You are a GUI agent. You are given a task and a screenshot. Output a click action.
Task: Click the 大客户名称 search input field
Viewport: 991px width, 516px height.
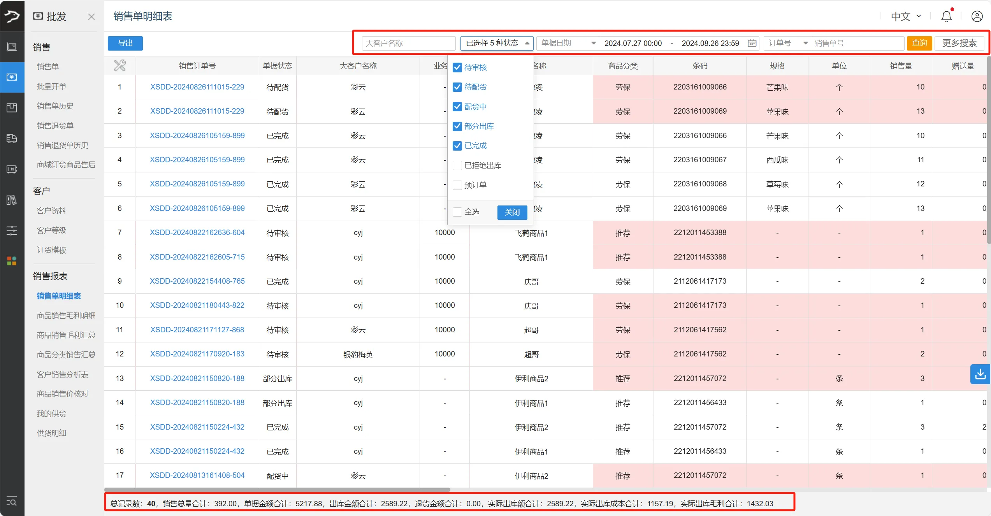click(x=408, y=43)
